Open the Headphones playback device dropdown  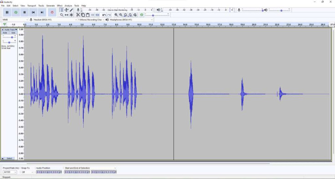[x=131, y=20]
